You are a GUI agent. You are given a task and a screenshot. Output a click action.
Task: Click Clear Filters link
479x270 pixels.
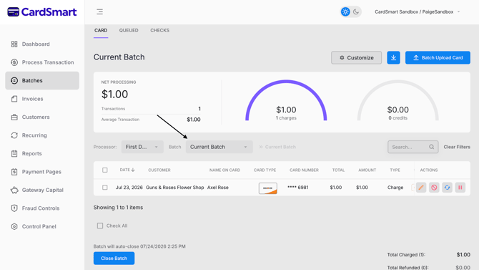[457, 147]
